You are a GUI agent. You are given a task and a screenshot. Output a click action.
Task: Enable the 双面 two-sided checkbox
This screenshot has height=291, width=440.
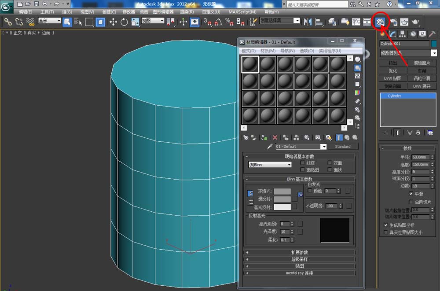[330, 163]
